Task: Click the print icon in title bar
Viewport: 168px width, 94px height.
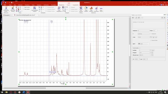Action: [12, 2]
